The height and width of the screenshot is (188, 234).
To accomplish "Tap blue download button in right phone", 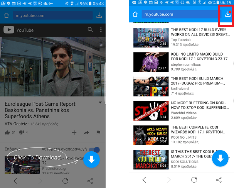I will coord(220,158).
